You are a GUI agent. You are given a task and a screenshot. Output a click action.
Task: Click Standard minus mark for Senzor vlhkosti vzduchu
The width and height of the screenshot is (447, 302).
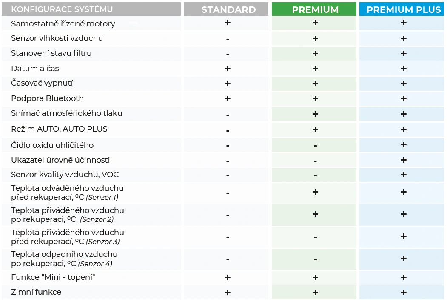tap(228, 39)
